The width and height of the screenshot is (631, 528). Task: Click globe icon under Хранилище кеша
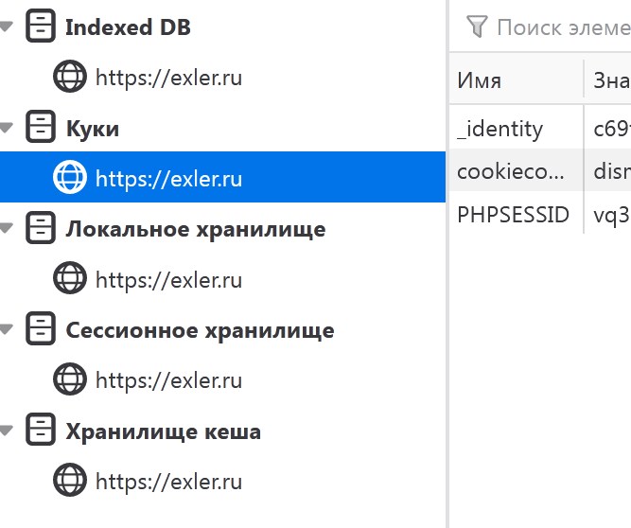[x=70, y=482]
